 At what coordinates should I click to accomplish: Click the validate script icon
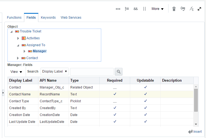pyautogui.click(x=183, y=9)
